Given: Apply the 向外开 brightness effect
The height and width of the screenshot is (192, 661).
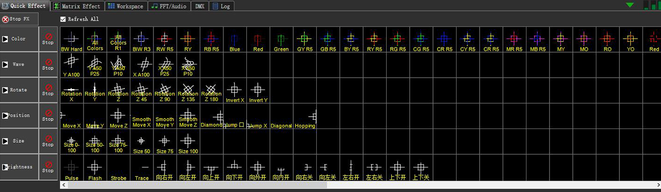Looking at the screenshot, I should (258, 168).
